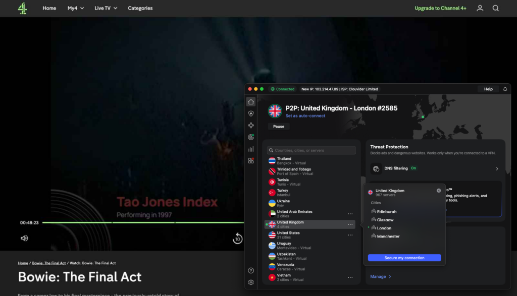This screenshot has width=517, height=296.
Task: Seek in the video progress bar
Action: 143,222
